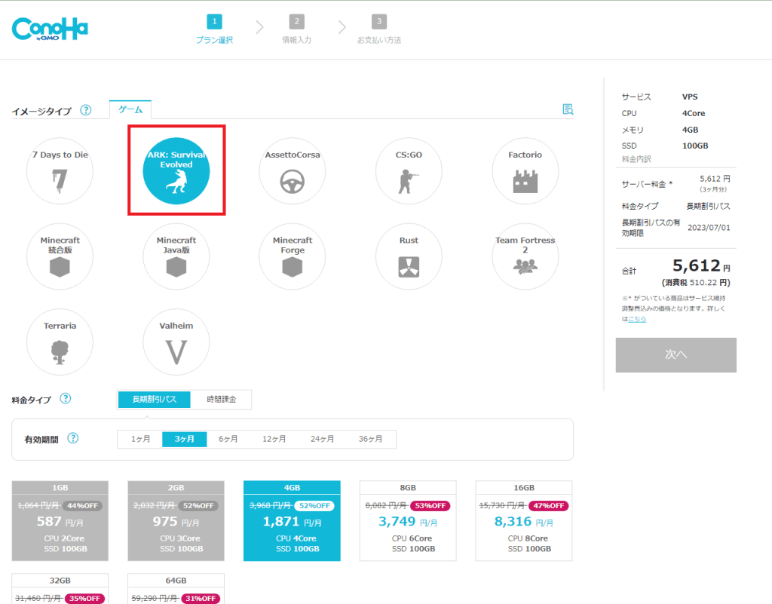The width and height of the screenshot is (772, 604).
Task: Set the validity period to 1ヶ月
Action: click(140, 439)
